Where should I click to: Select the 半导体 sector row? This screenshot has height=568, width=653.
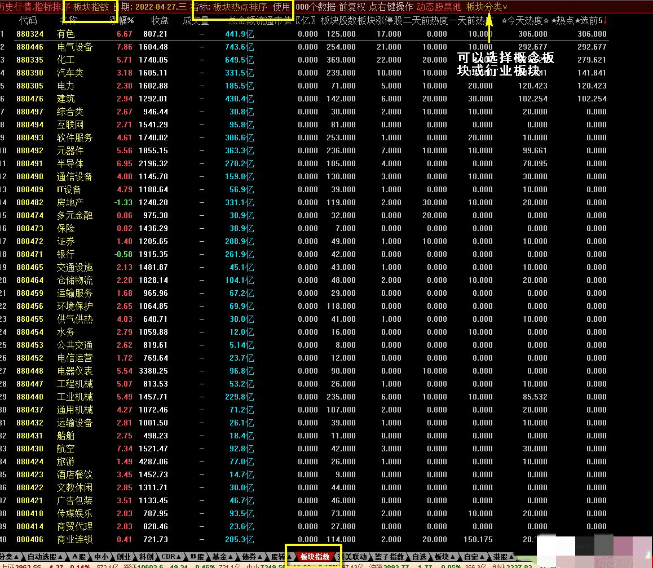click(x=70, y=163)
